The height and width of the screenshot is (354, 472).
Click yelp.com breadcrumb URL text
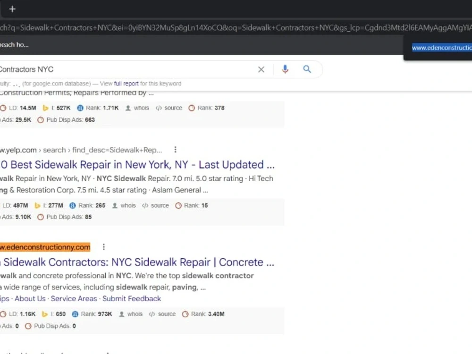(81, 150)
